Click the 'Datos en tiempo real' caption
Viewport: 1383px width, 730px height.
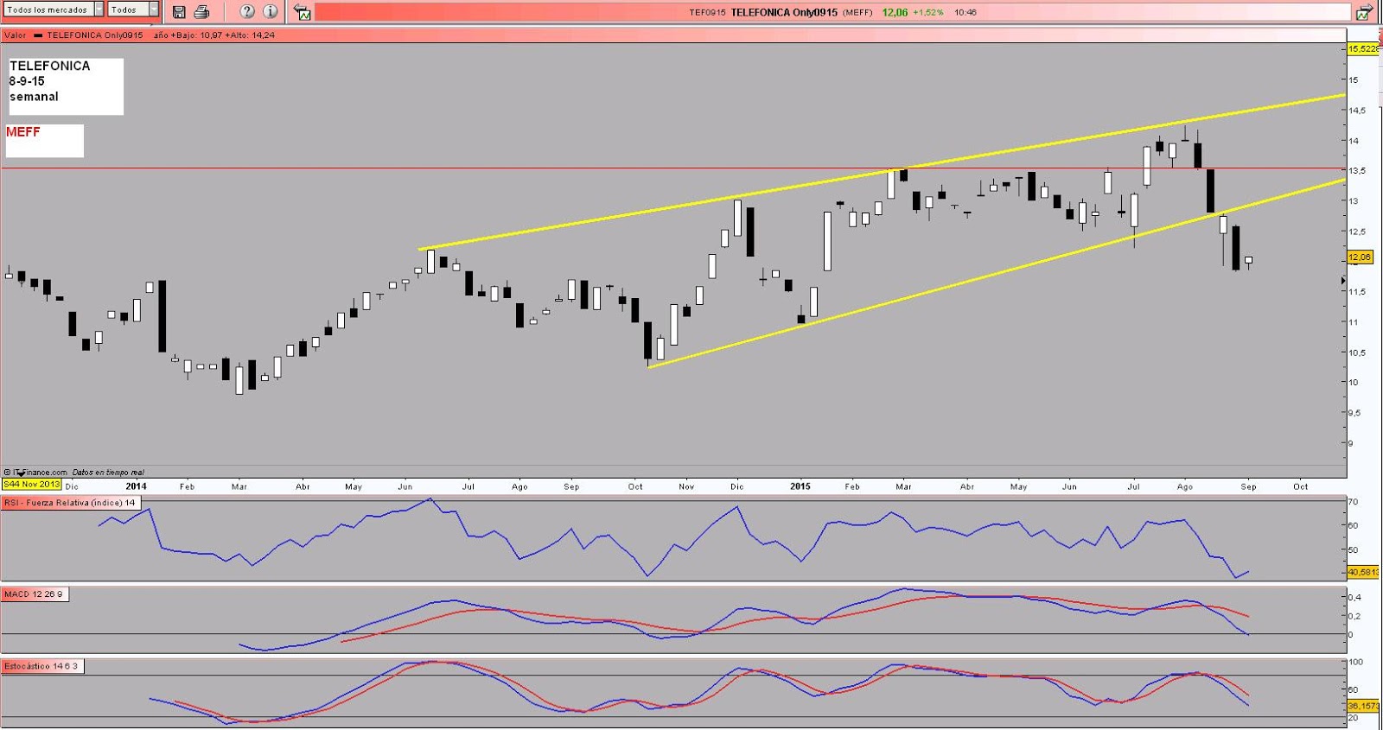(108, 473)
